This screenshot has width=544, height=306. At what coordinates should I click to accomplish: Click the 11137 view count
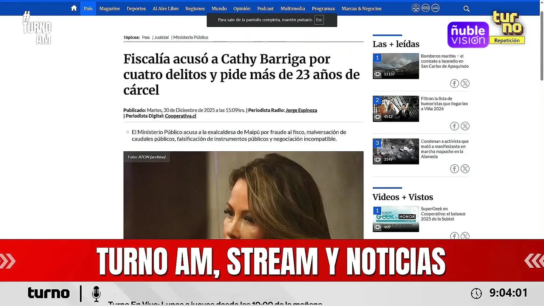[389, 74]
